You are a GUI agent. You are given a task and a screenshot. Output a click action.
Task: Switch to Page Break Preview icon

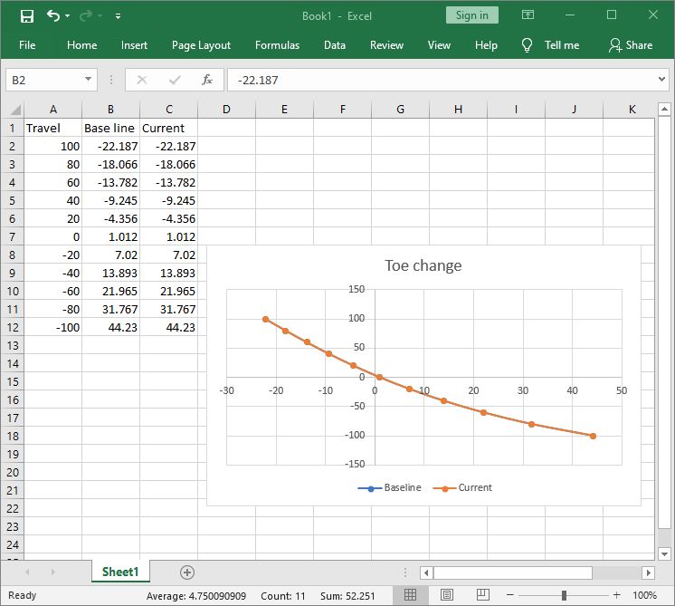tap(483, 595)
